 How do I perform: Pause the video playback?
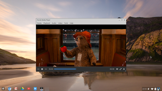[42, 69]
